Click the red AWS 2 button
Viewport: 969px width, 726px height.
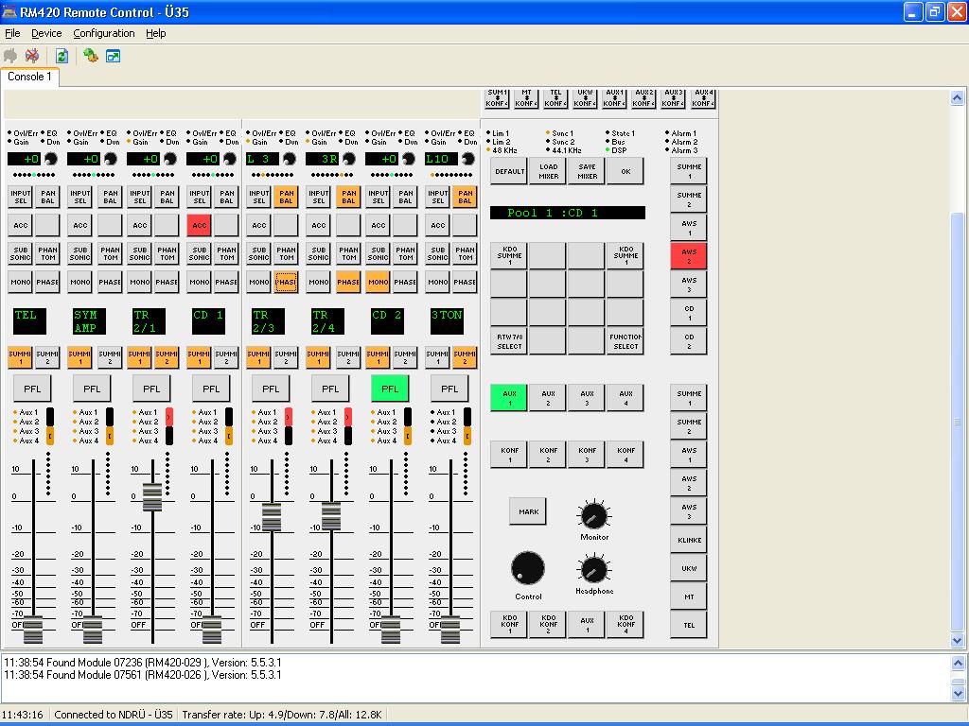pos(689,256)
